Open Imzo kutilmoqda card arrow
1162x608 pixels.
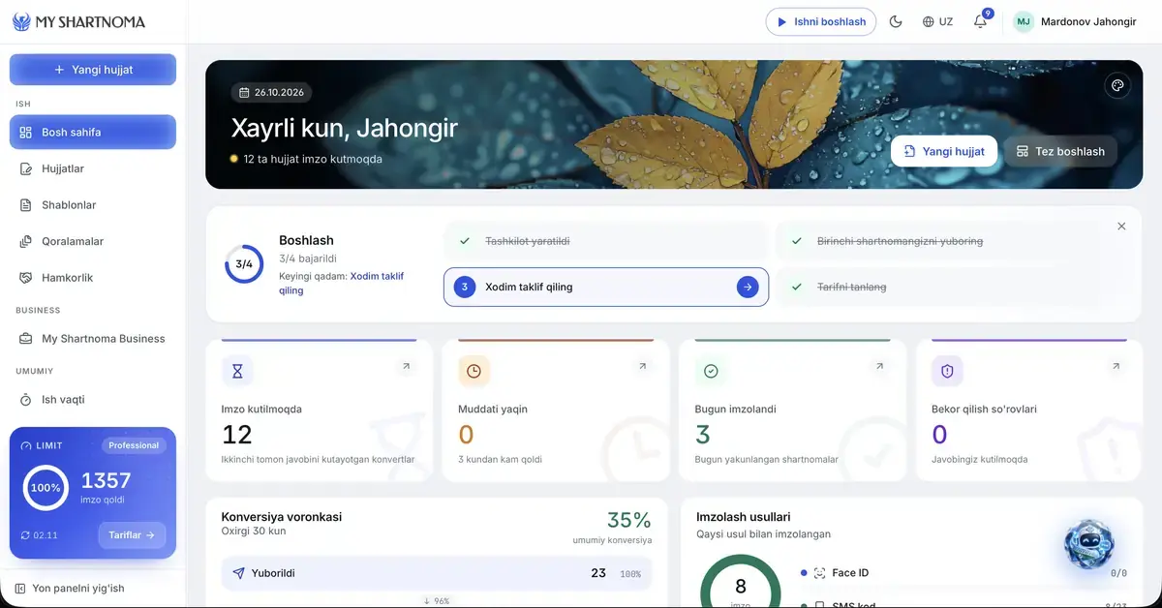point(406,366)
